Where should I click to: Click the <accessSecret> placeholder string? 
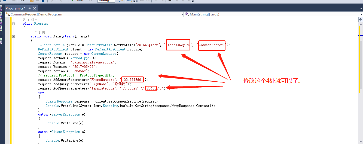point(212,45)
